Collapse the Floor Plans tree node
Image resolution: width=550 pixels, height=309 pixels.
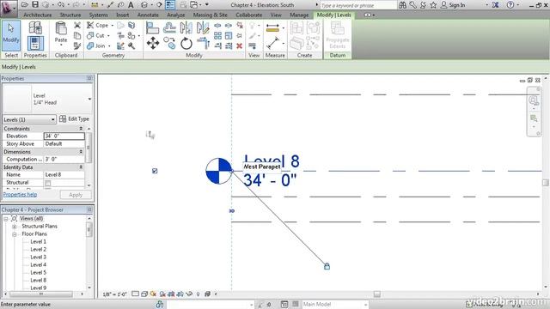(x=15, y=234)
